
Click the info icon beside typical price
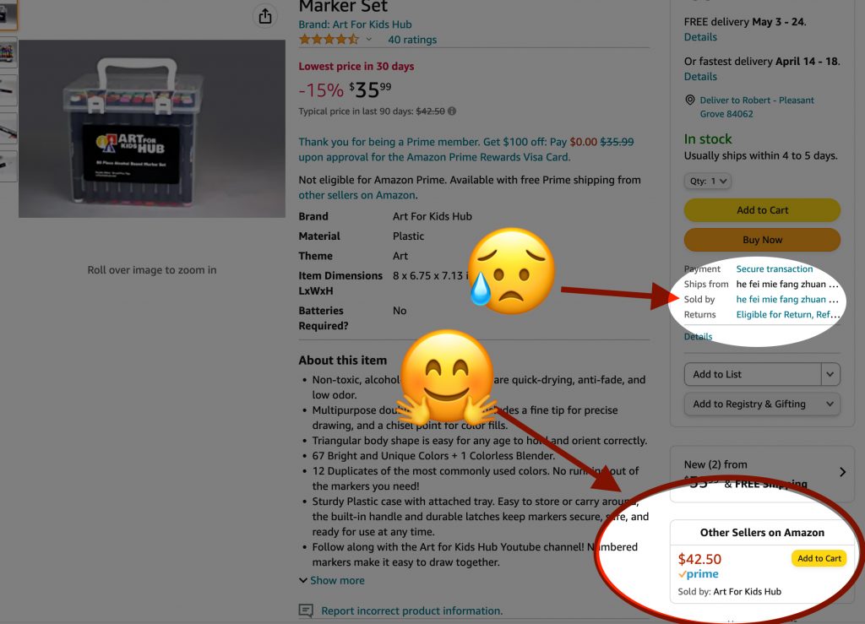[452, 111]
